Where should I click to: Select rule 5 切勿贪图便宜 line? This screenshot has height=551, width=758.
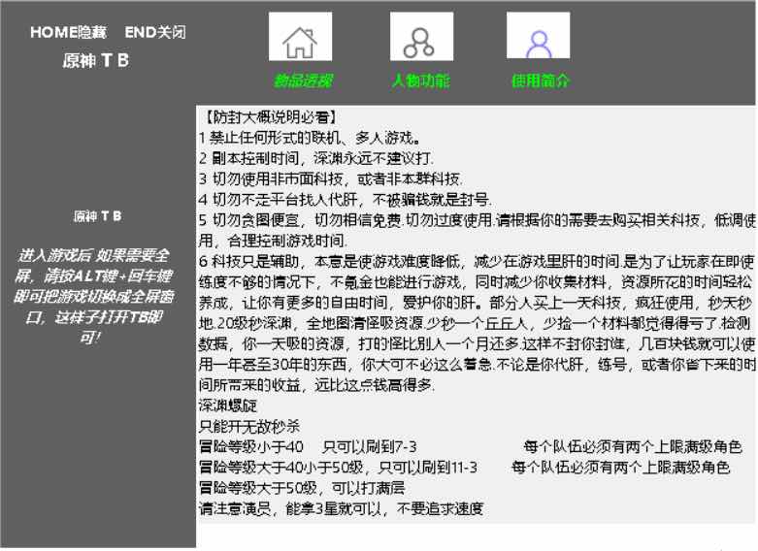[478, 231]
